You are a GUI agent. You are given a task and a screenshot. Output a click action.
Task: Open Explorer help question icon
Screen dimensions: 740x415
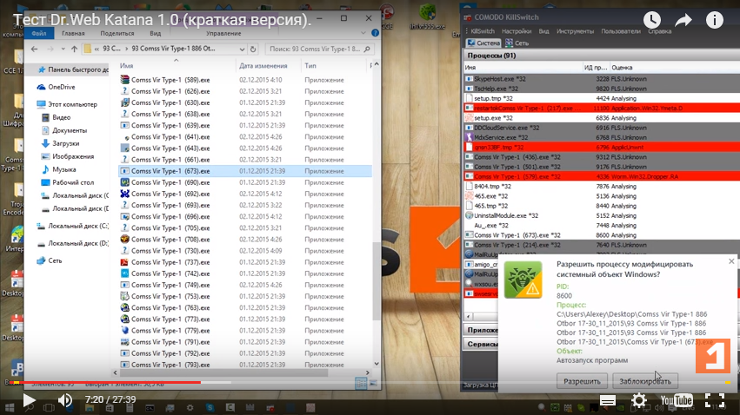tap(375, 33)
